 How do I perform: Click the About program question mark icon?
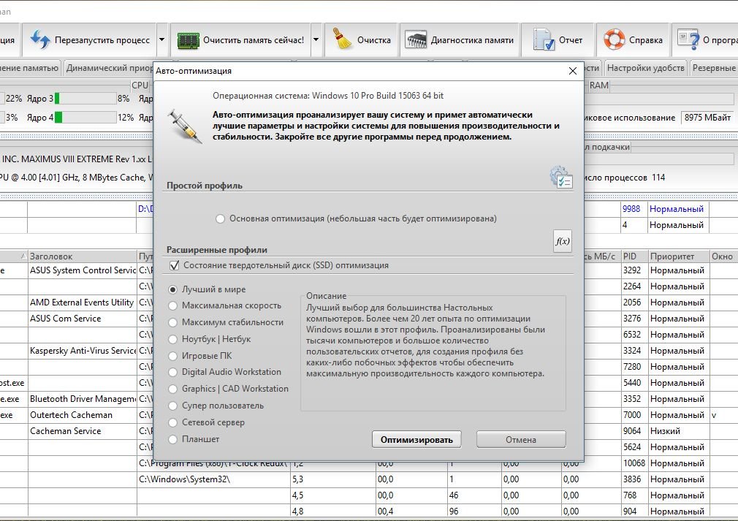click(688, 39)
